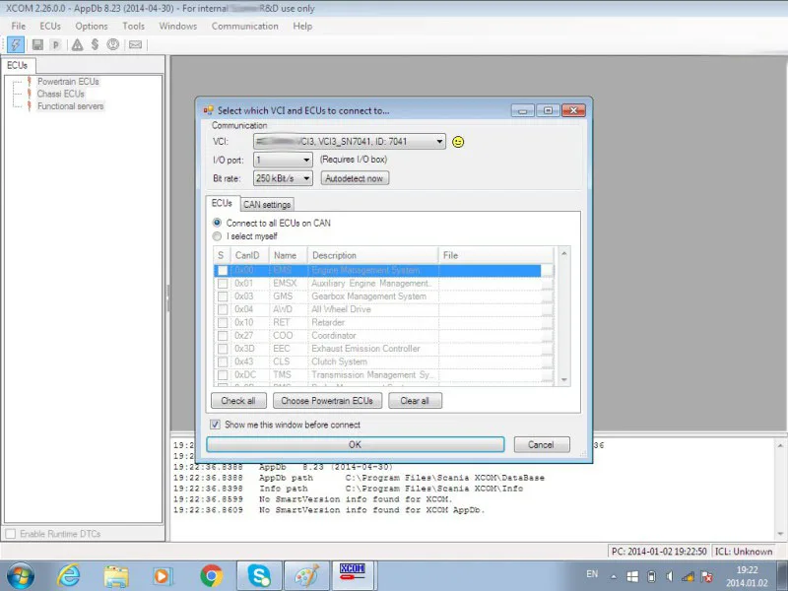Viewport: 788px width, 591px height.
Task: Check the EMS 0x00 row checkbox
Action: (x=223, y=270)
